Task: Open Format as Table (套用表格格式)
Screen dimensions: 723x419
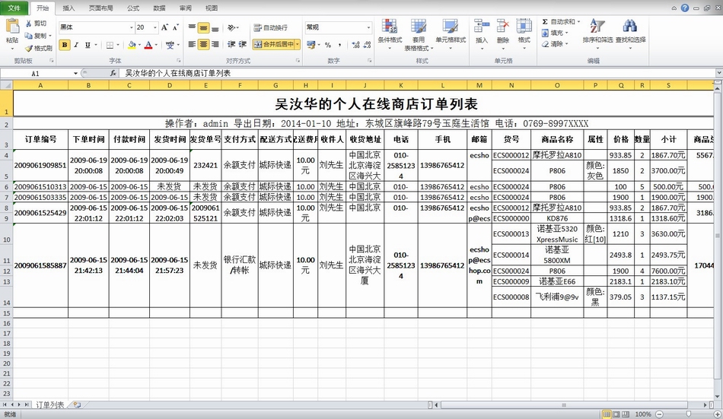Action: 419,34
